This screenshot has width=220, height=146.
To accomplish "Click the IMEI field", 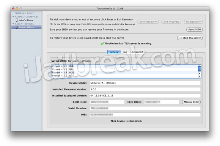I will [x=145, y=115].
